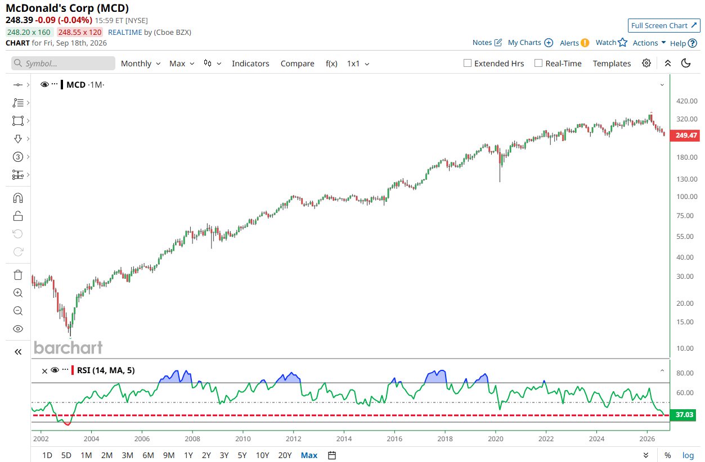Open RSI pane more options ellipsis
This screenshot has height=462, width=705.
pos(65,370)
